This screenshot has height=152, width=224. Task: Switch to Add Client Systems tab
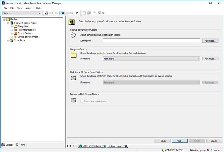pyautogui.click(x=93, y=146)
